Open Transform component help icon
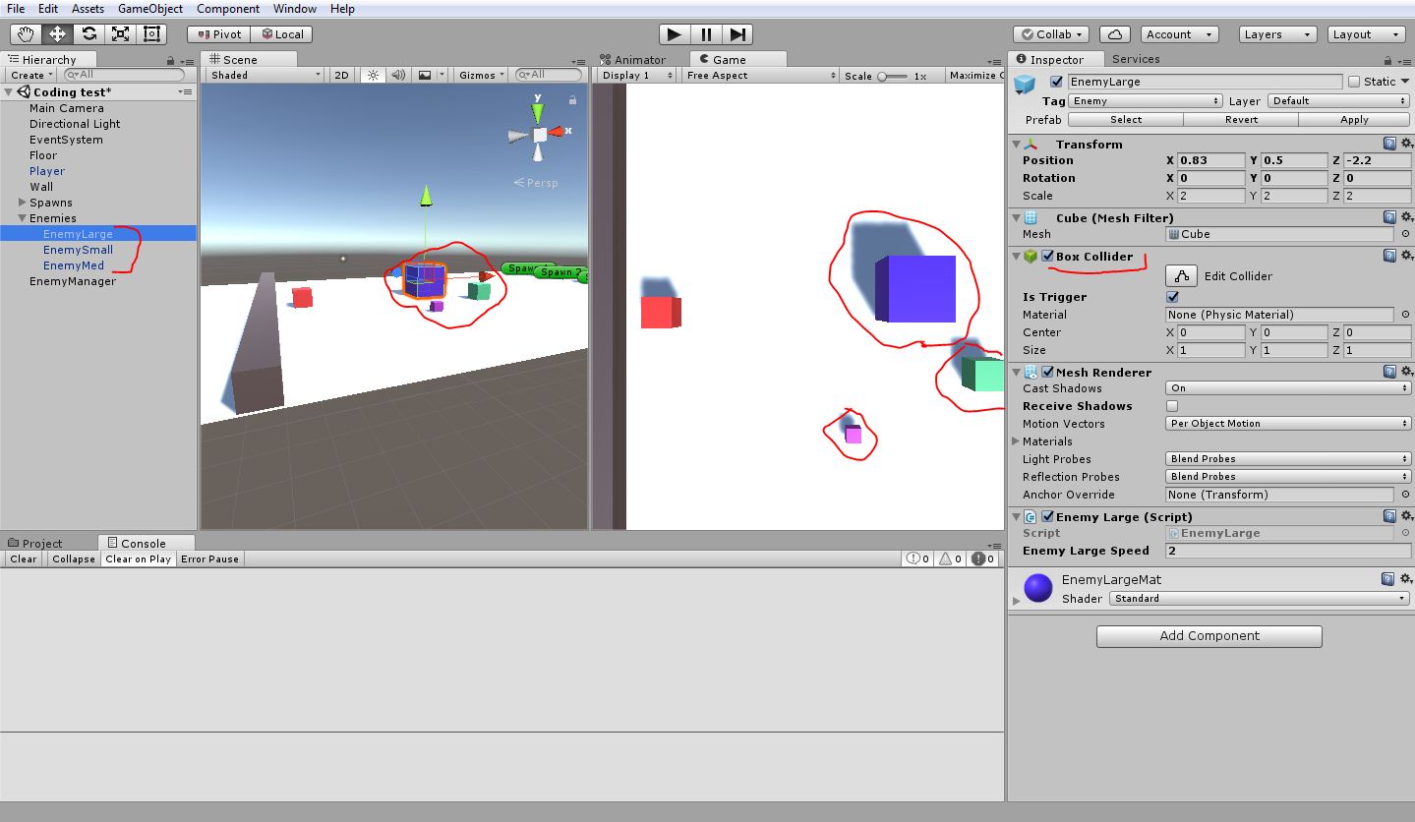Viewport: 1415px width, 822px height. click(x=1389, y=144)
